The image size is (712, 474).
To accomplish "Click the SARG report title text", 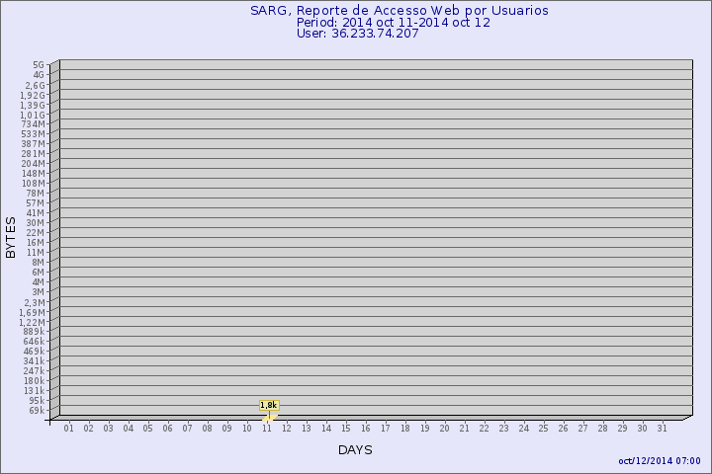I will click(x=400, y=10).
